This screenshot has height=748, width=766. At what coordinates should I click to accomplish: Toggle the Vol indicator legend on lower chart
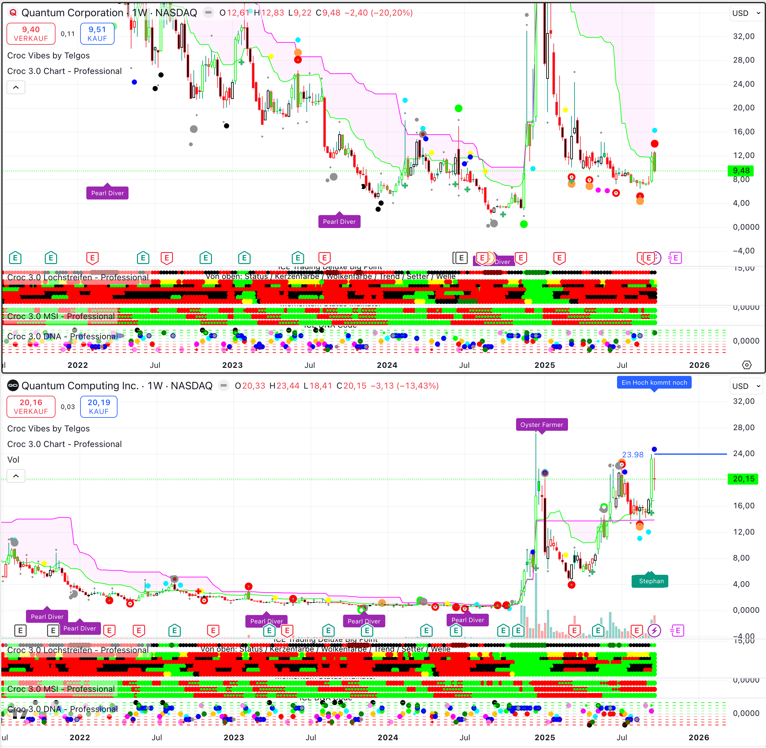coord(13,460)
